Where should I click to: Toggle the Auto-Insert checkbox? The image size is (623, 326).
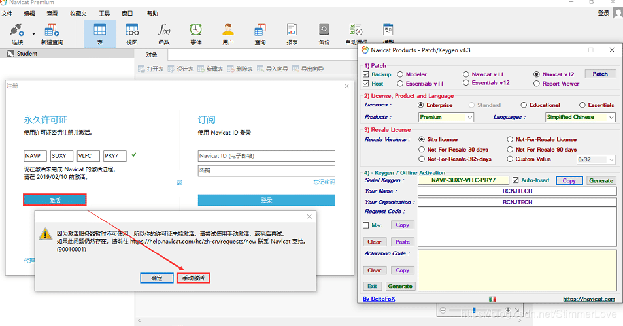point(515,180)
